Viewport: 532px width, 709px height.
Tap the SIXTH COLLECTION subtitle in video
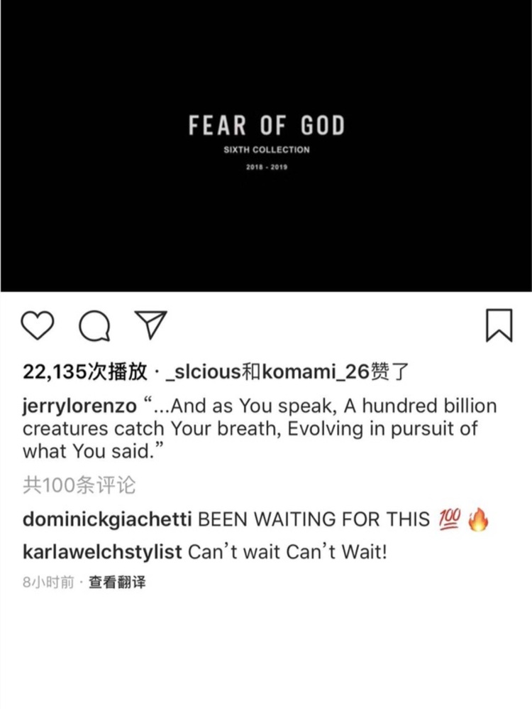click(267, 150)
